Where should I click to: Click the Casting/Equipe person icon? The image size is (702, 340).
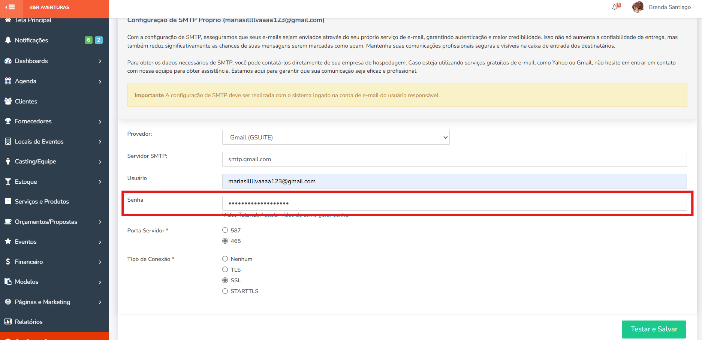coord(8,161)
